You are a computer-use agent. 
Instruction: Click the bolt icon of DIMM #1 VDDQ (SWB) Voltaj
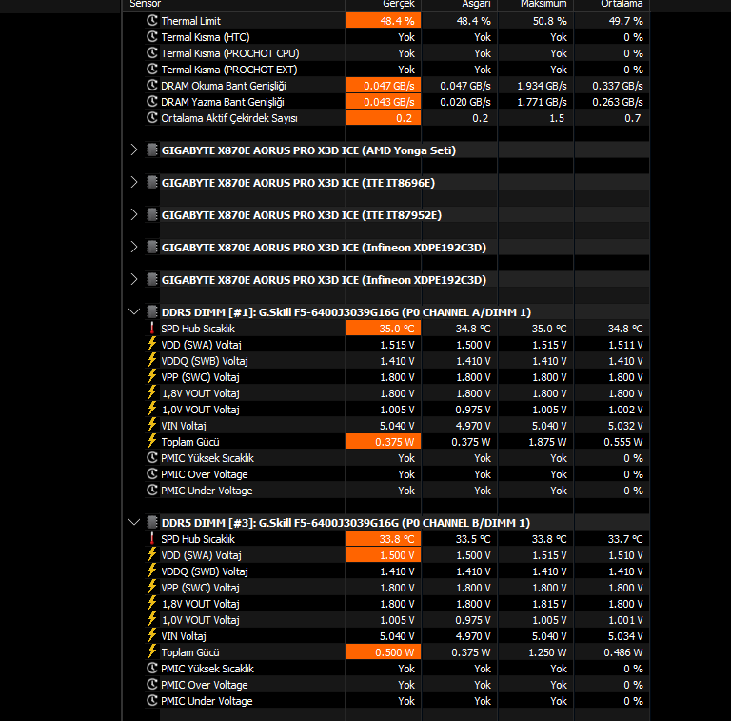pyautogui.click(x=152, y=360)
